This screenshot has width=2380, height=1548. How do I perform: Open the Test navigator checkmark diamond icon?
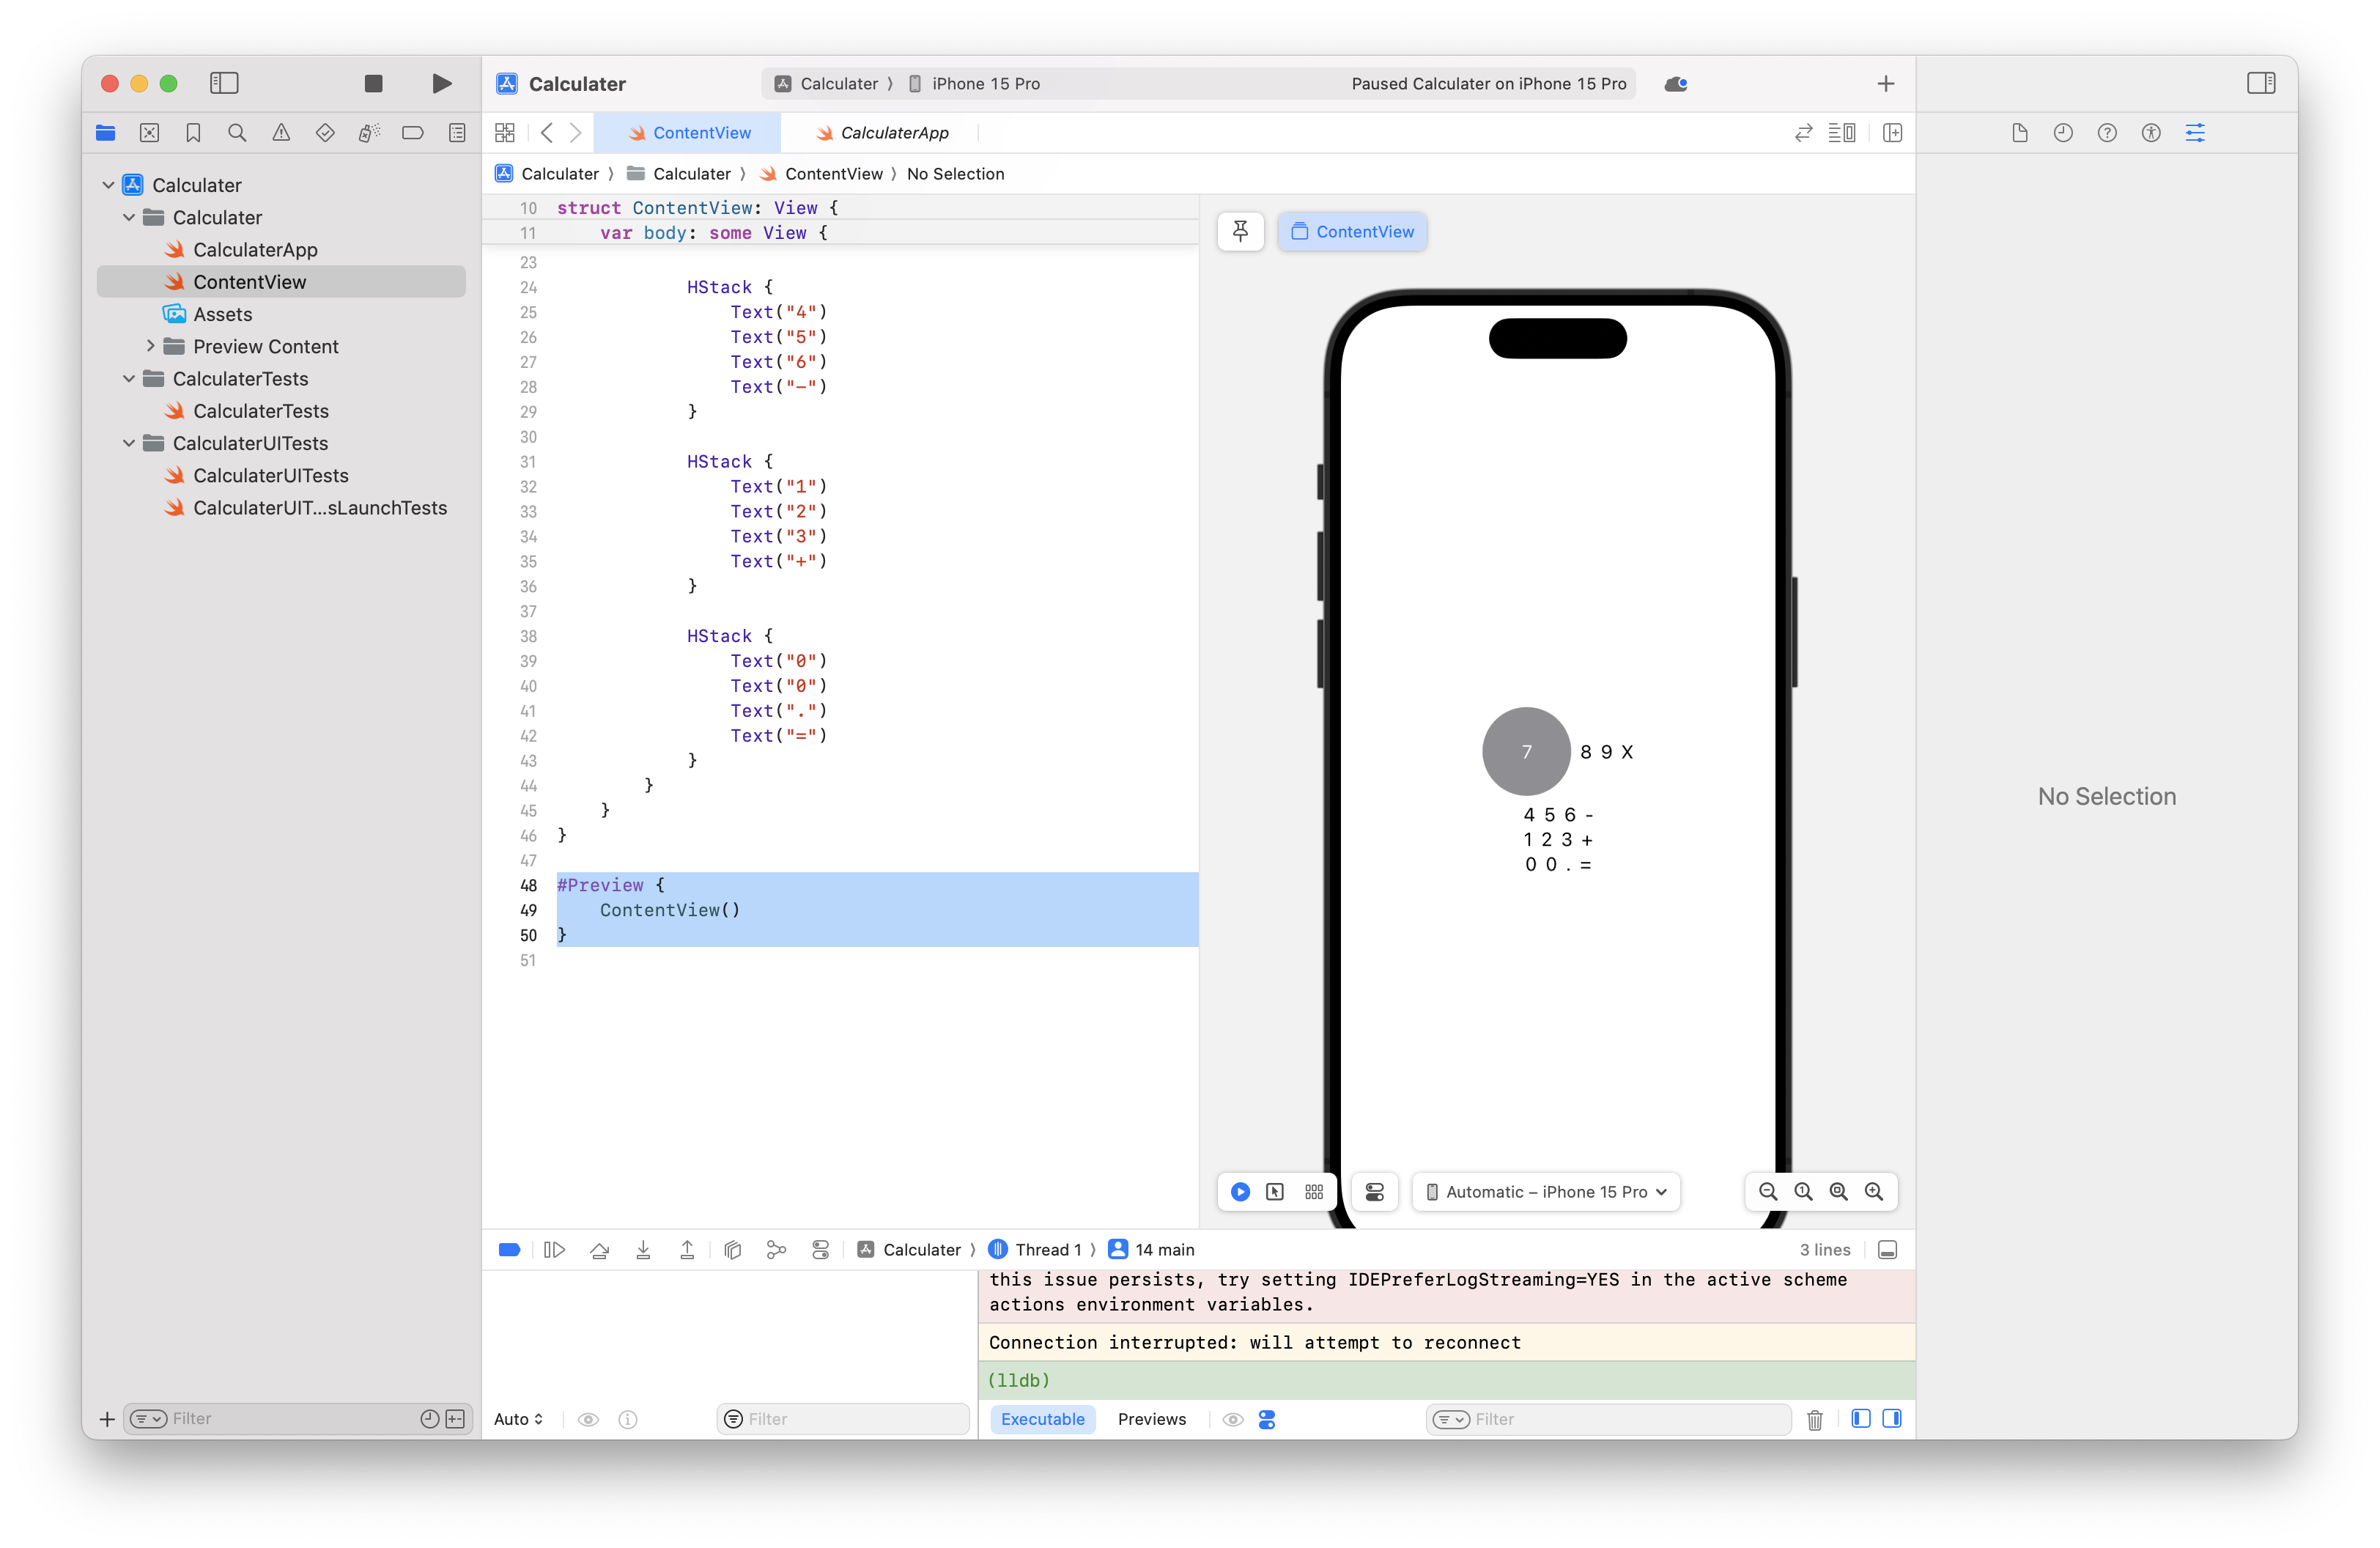pos(325,132)
